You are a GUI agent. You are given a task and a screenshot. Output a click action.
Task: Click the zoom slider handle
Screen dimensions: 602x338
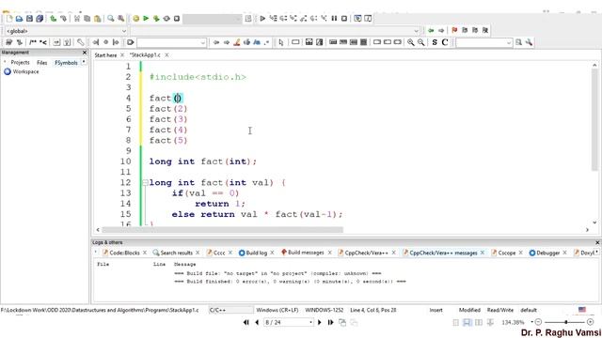click(x=566, y=322)
